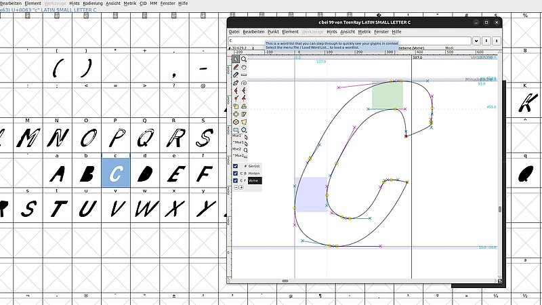Activate the ruler measure tool
Image resolution: width=542 pixels, height=305 pixels.
click(244, 75)
